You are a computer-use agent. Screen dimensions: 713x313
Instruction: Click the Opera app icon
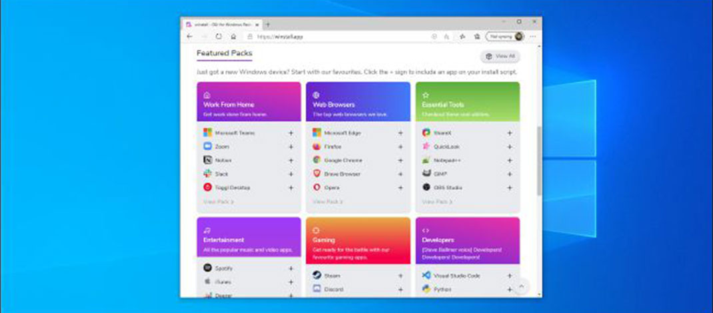pos(317,187)
